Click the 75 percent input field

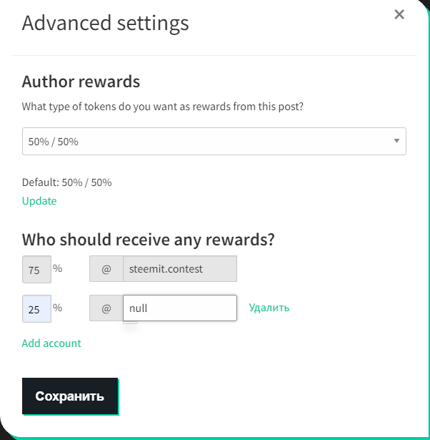pyautogui.click(x=36, y=270)
